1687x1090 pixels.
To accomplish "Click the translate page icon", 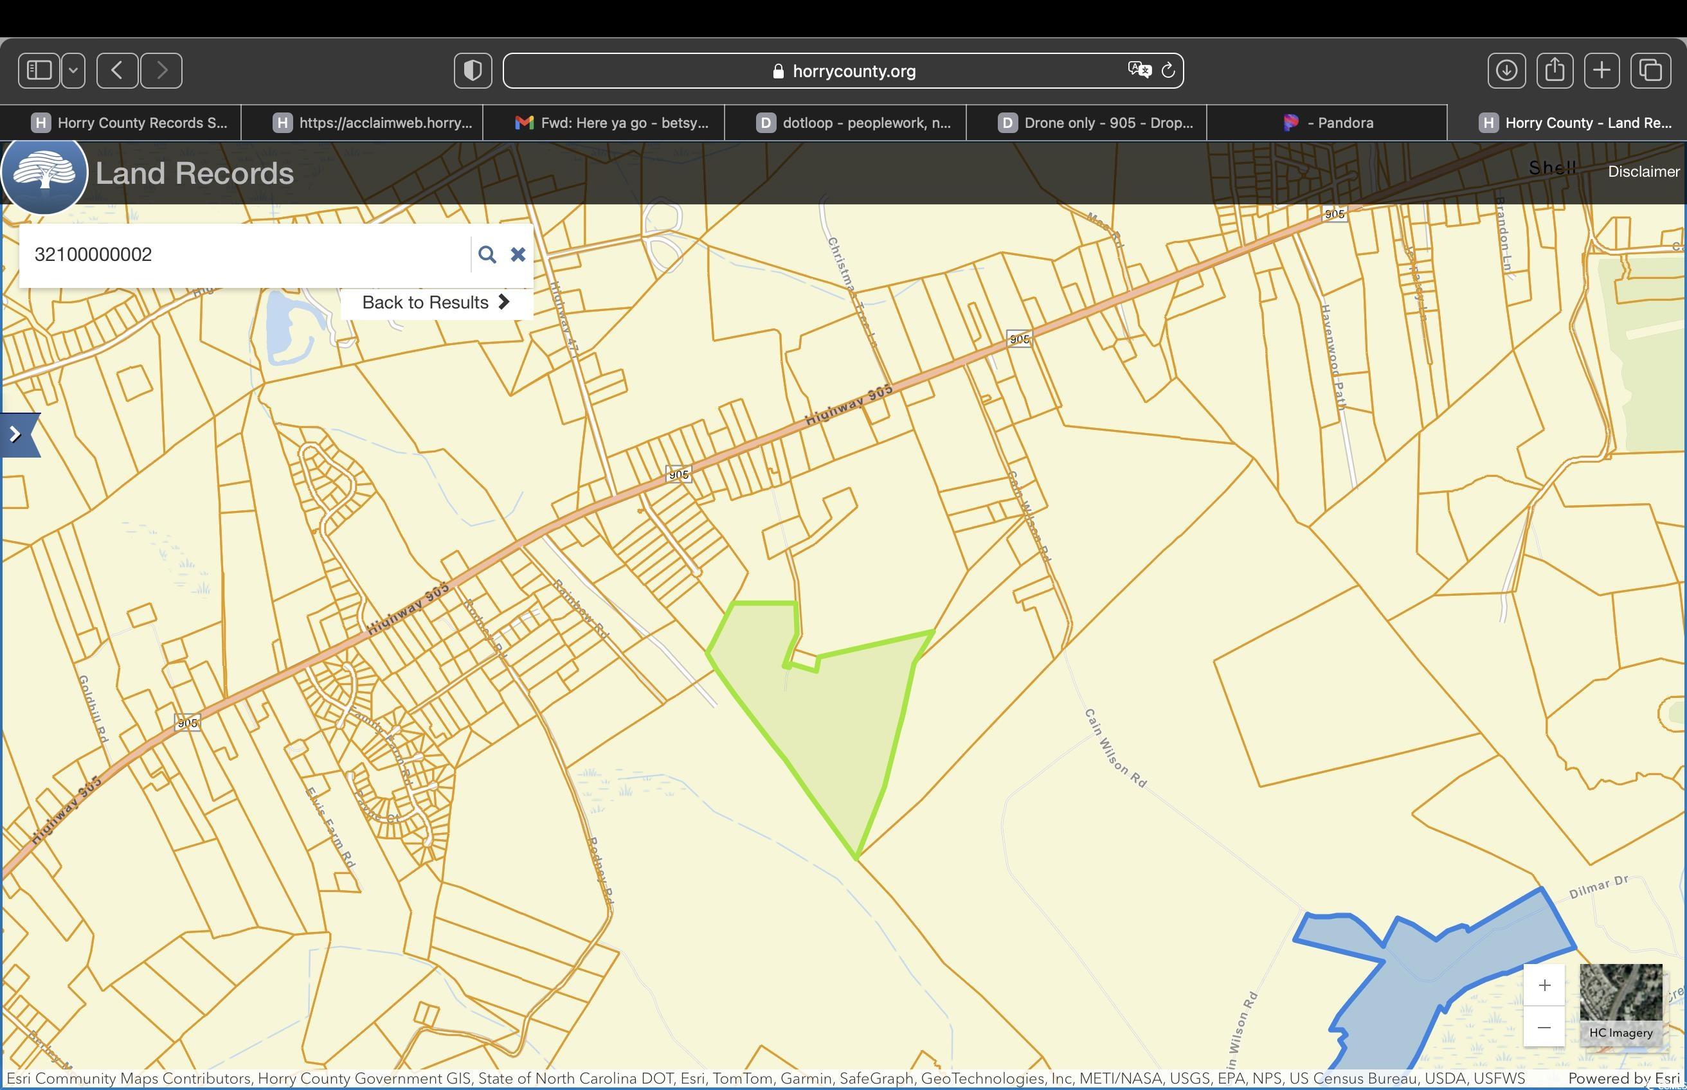I will click(1139, 70).
